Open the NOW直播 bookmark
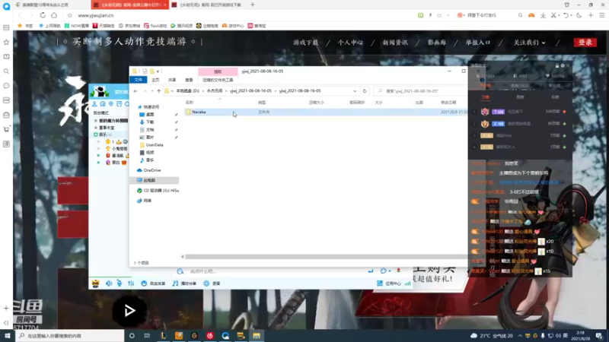 (x=77, y=26)
